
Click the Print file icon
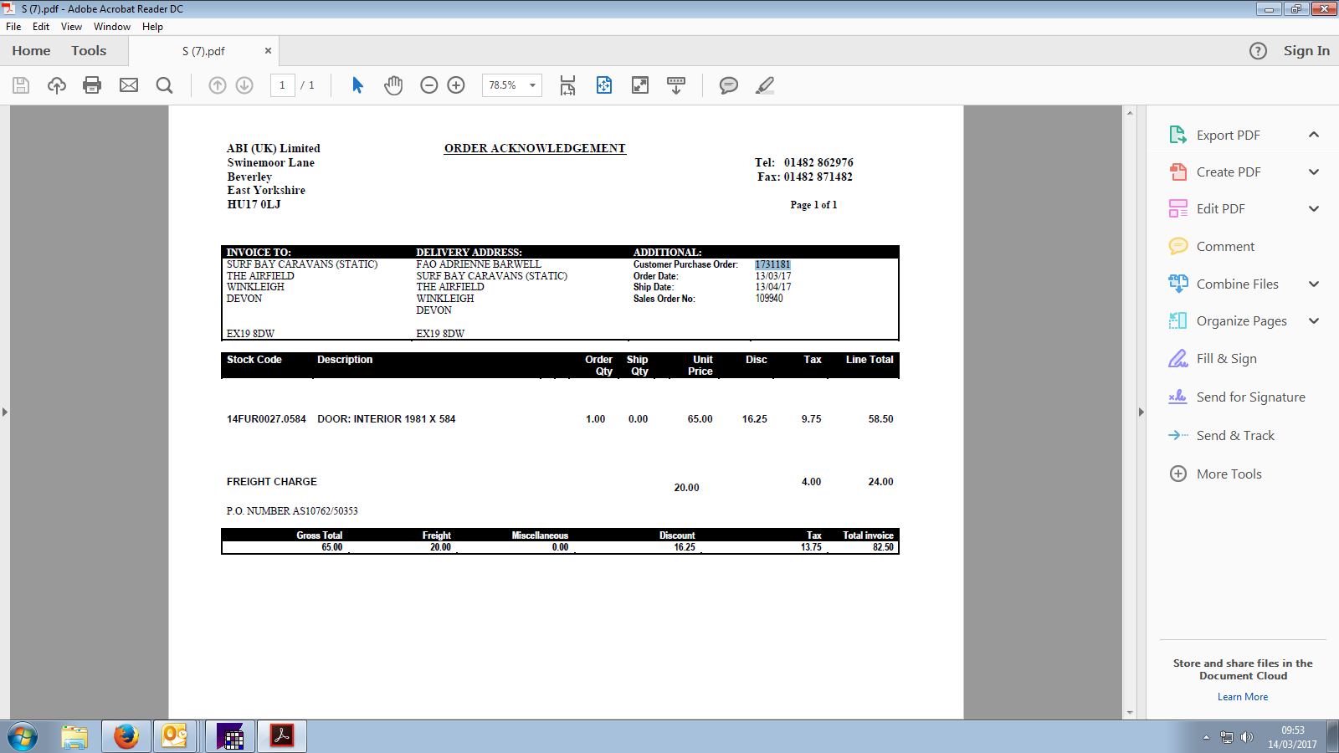coord(92,85)
